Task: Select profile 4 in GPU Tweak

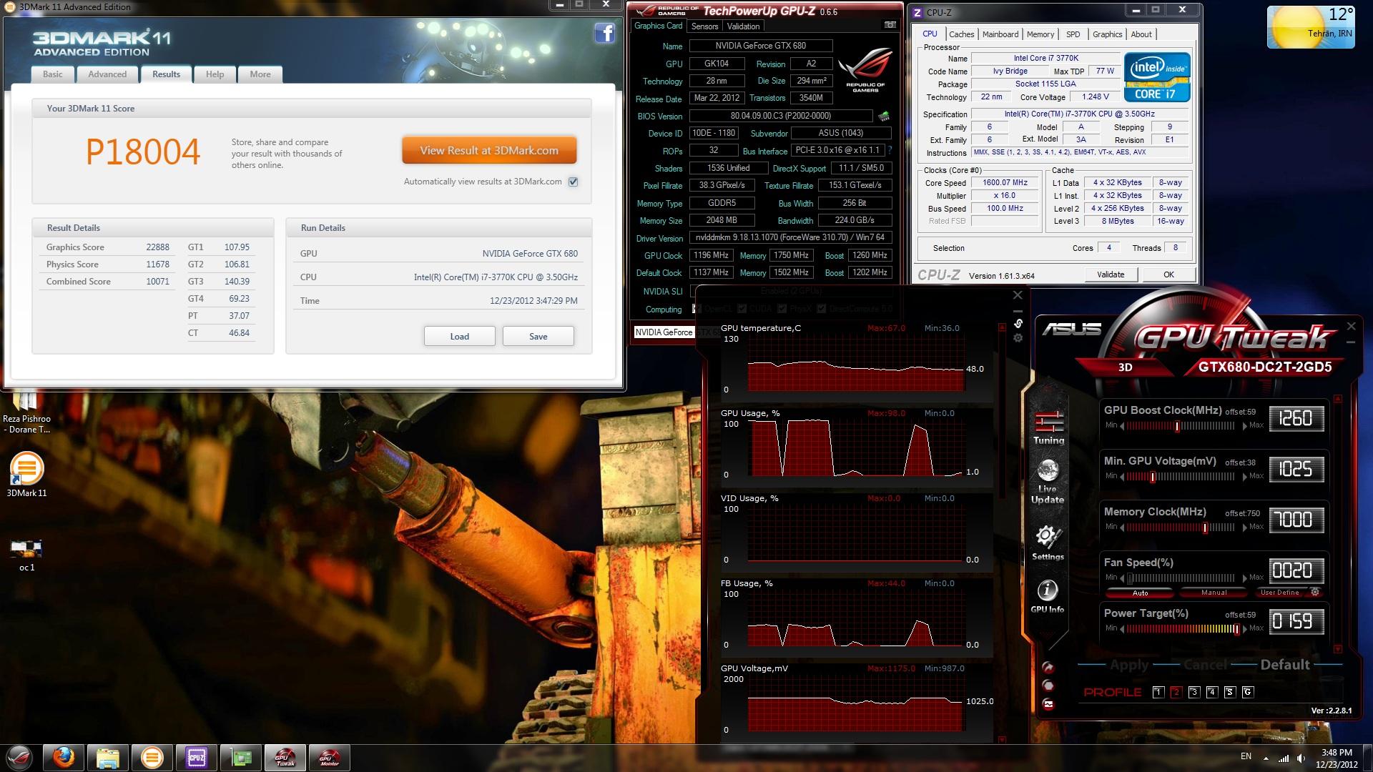Action: tap(1211, 692)
